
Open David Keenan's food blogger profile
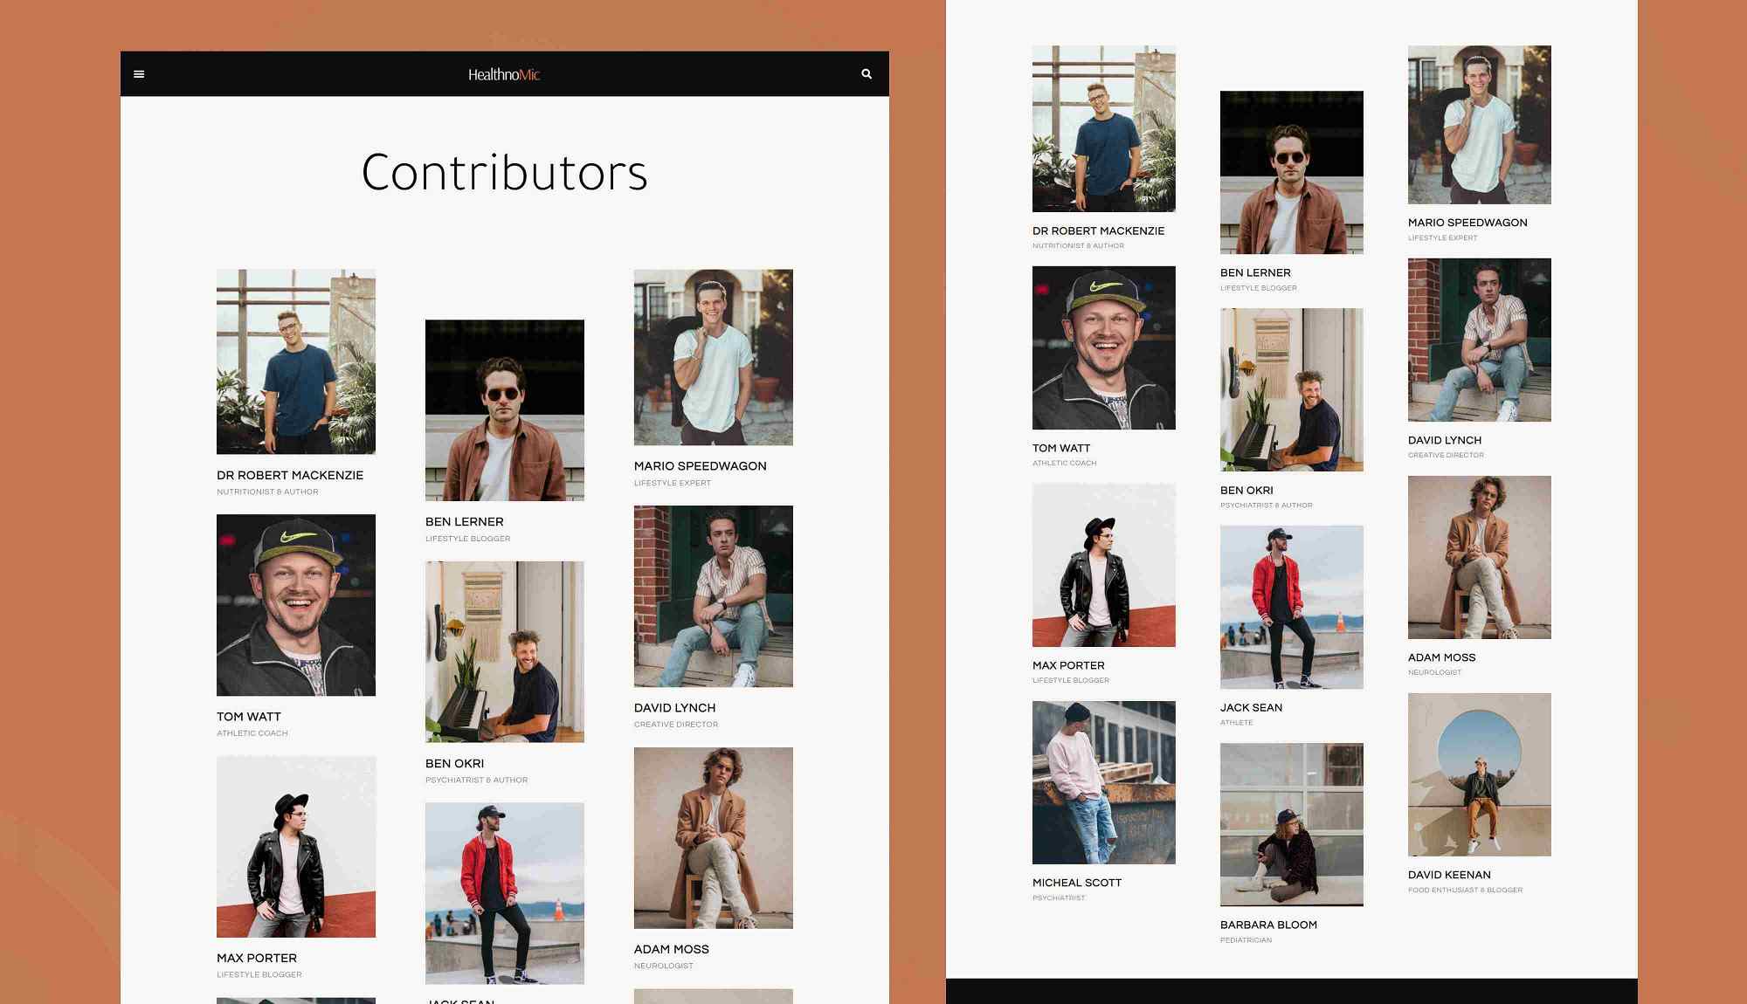pos(1449,874)
